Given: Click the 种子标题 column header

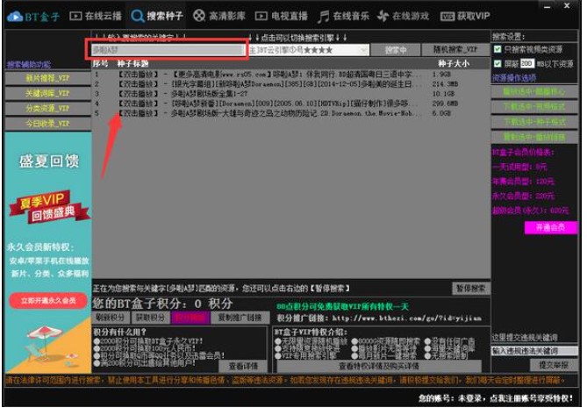Looking at the screenshot, I should 132,64.
